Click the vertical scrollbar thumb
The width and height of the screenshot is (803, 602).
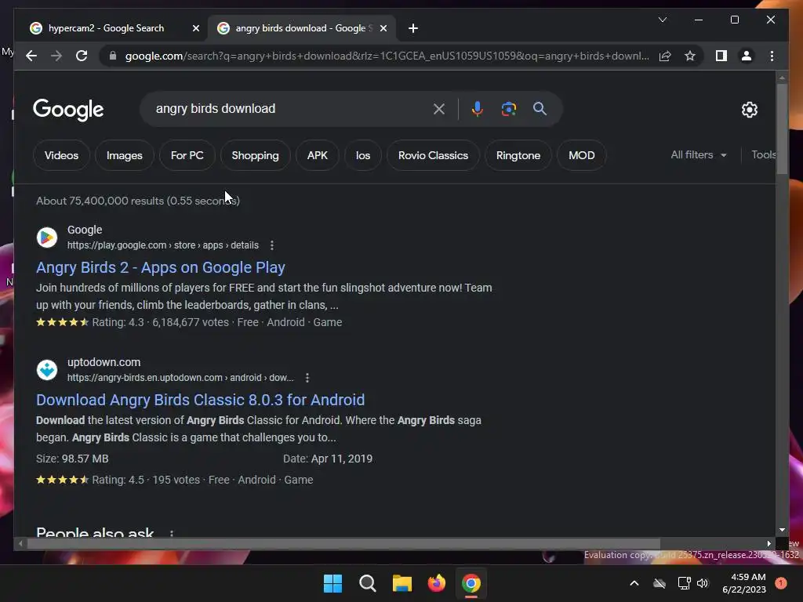(782, 129)
